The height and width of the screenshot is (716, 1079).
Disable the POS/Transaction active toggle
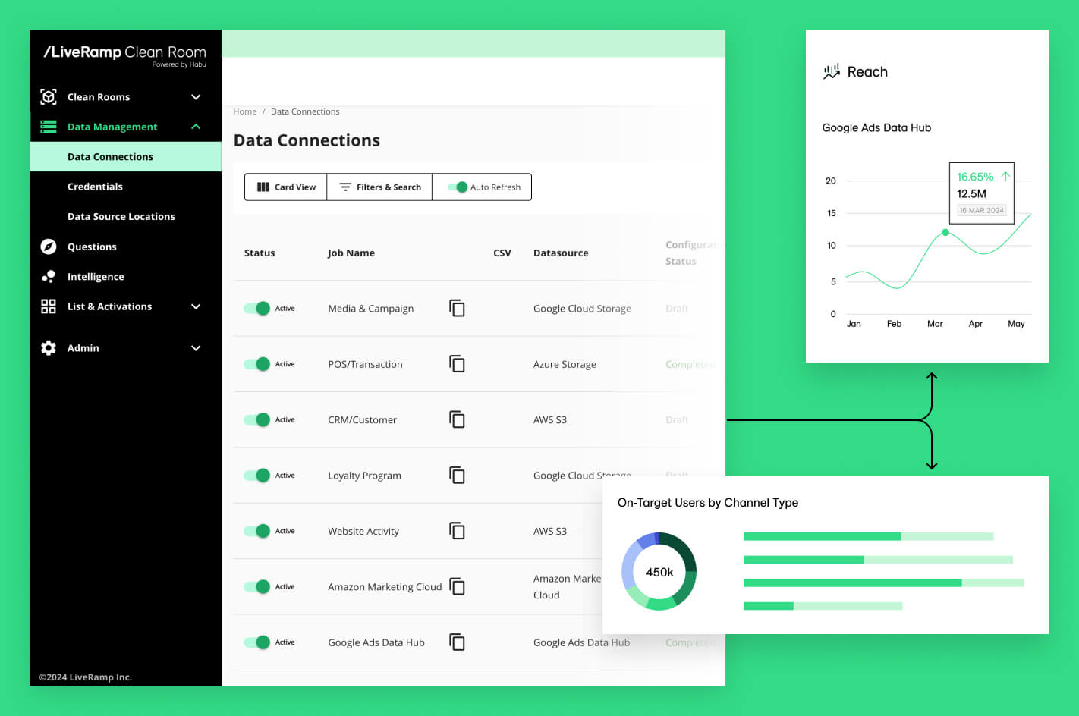pos(257,363)
